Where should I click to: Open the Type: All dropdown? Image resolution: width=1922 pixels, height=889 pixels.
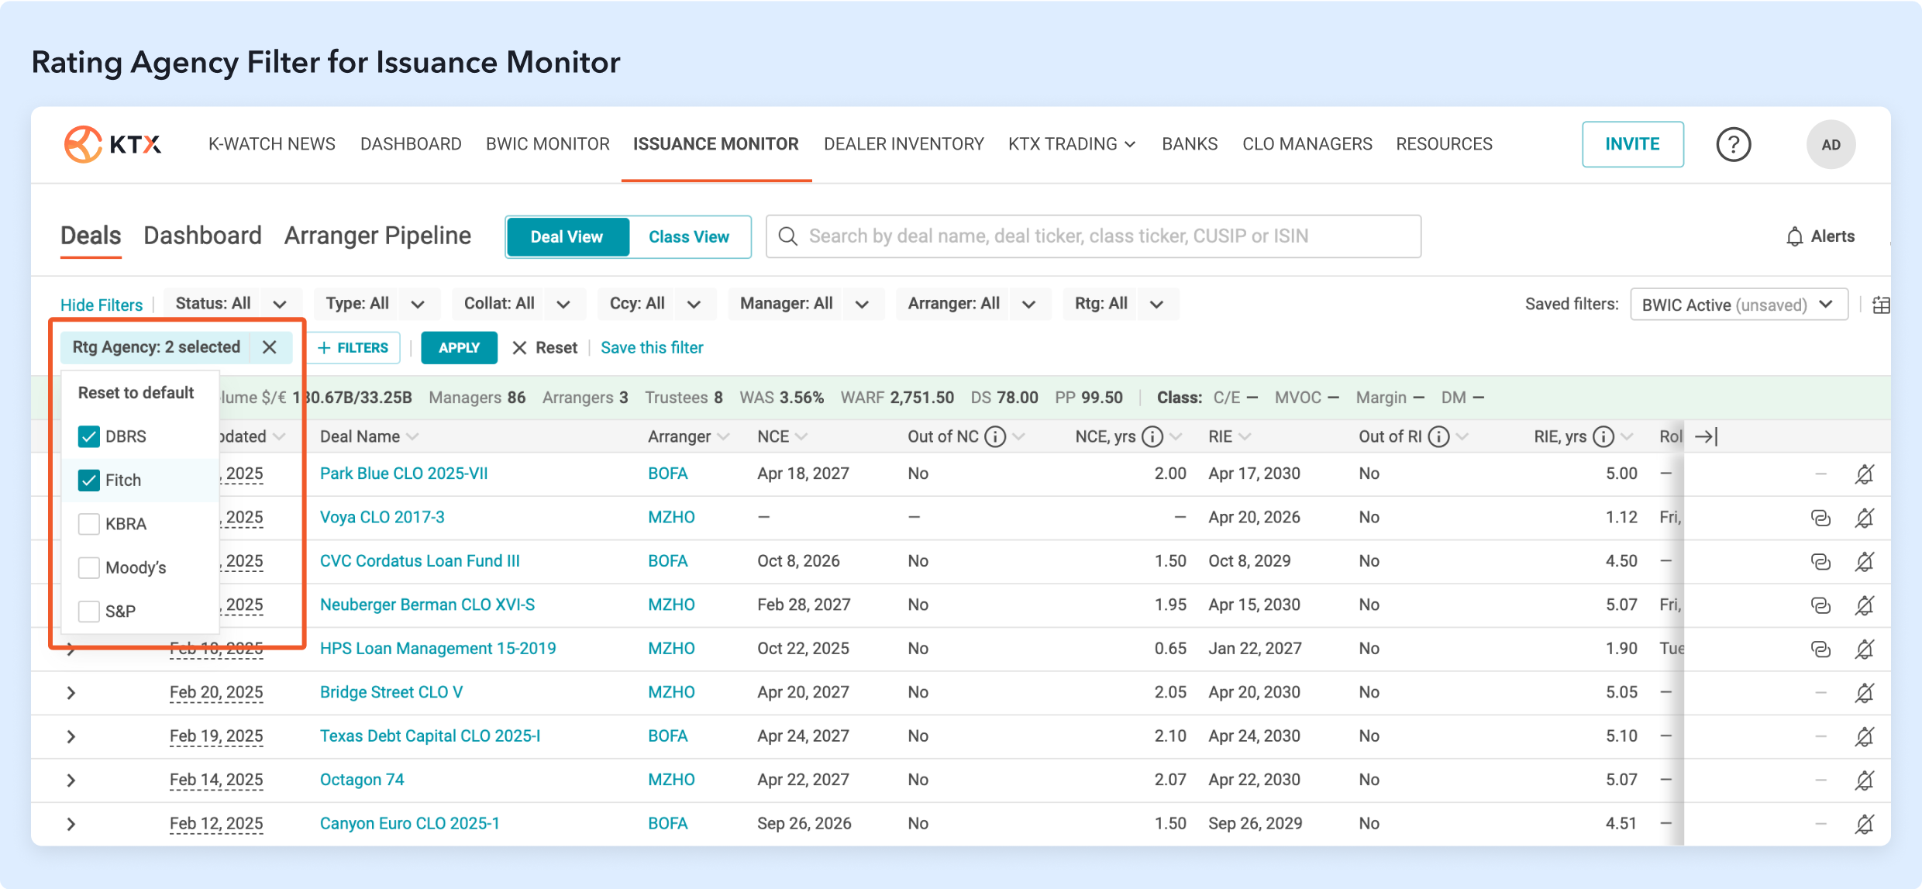[376, 304]
